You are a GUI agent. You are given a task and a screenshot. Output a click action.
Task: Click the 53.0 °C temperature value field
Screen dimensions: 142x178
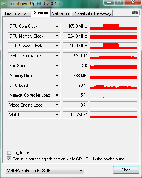pos(75,56)
